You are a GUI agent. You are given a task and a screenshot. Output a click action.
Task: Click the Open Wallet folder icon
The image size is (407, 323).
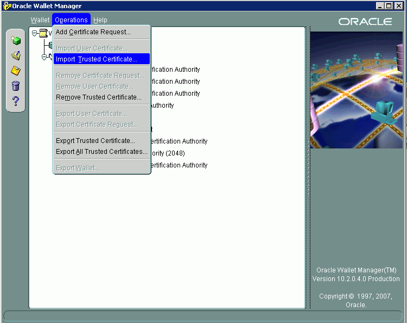[x=16, y=55]
